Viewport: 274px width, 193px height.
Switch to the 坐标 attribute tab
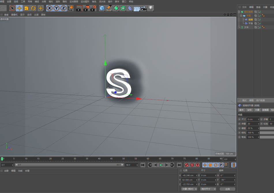point(249,110)
